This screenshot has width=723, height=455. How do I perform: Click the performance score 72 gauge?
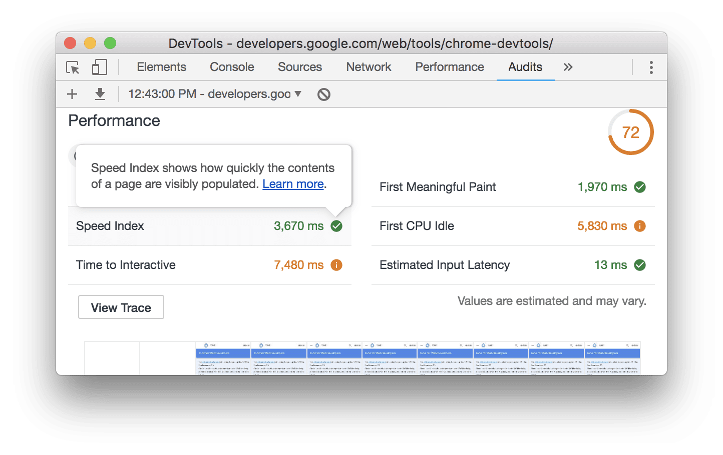pos(630,132)
